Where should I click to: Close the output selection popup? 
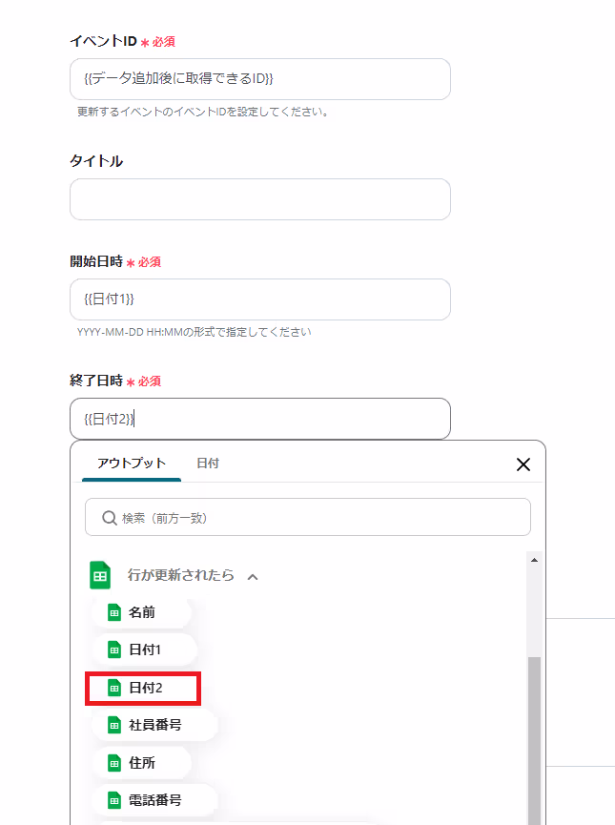pyautogui.click(x=523, y=464)
